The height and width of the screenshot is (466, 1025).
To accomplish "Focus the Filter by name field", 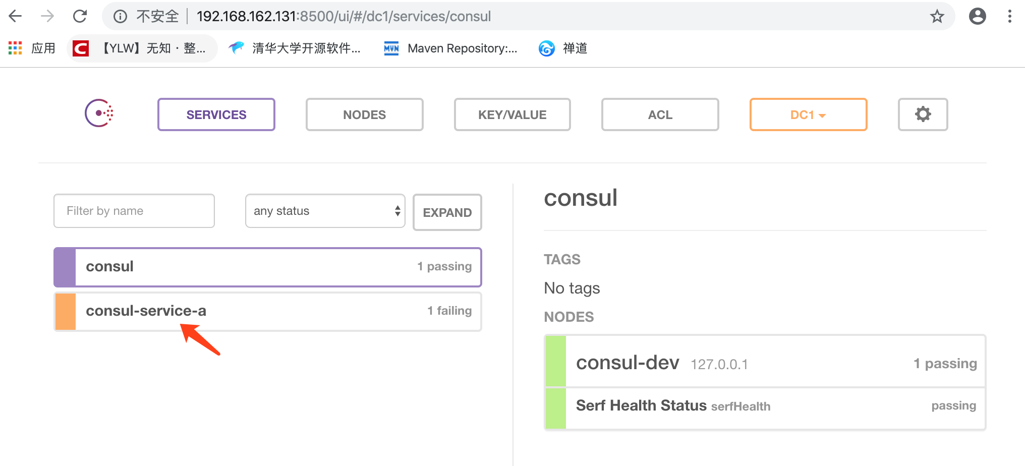I will pos(134,211).
